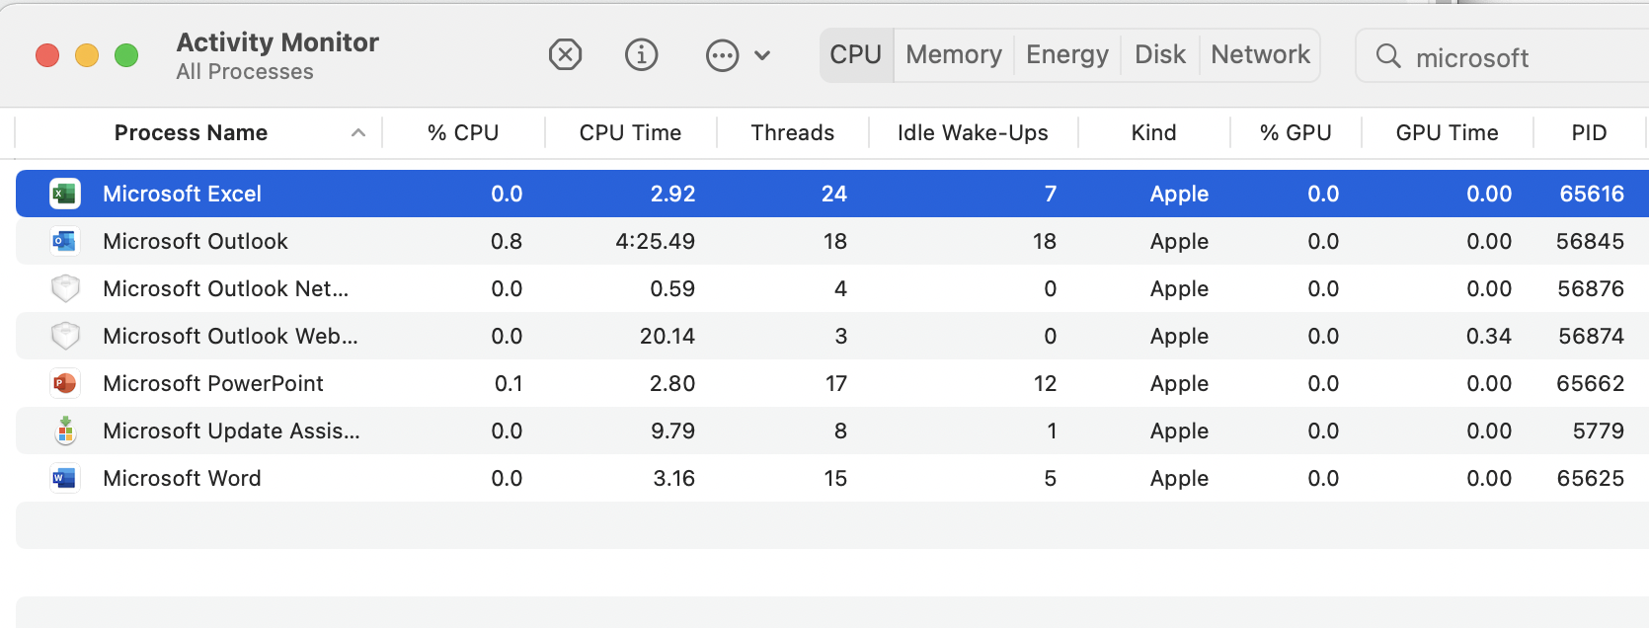Click CPU Time 20.14 for Outlook Web
Screen dimensions: 1649x628
pos(667,336)
